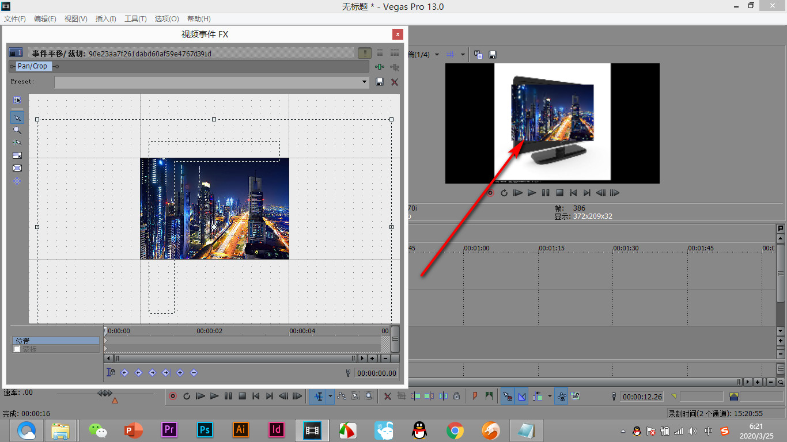This screenshot has height=442, width=787.
Task: Delete keyframe with the minus diamond
Action: [194, 373]
